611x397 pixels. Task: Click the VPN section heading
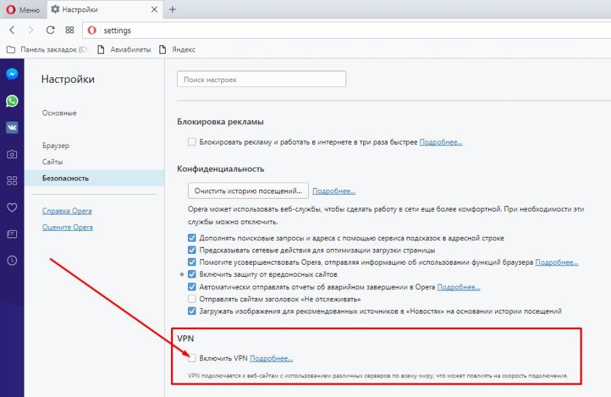[x=185, y=338]
